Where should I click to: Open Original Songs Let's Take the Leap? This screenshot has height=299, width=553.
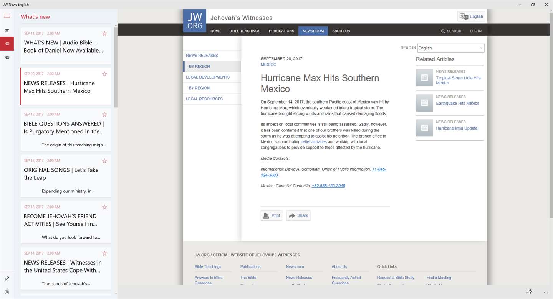pos(66,176)
